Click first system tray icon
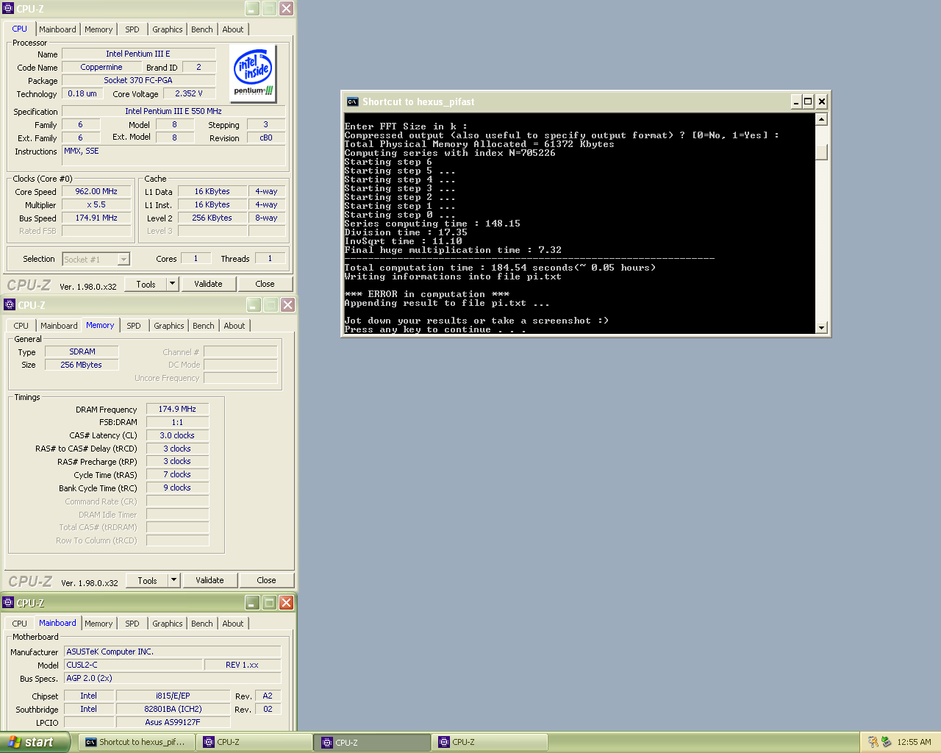The height and width of the screenshot is (753, 941). pyautogui.click(x=873, y=742)
